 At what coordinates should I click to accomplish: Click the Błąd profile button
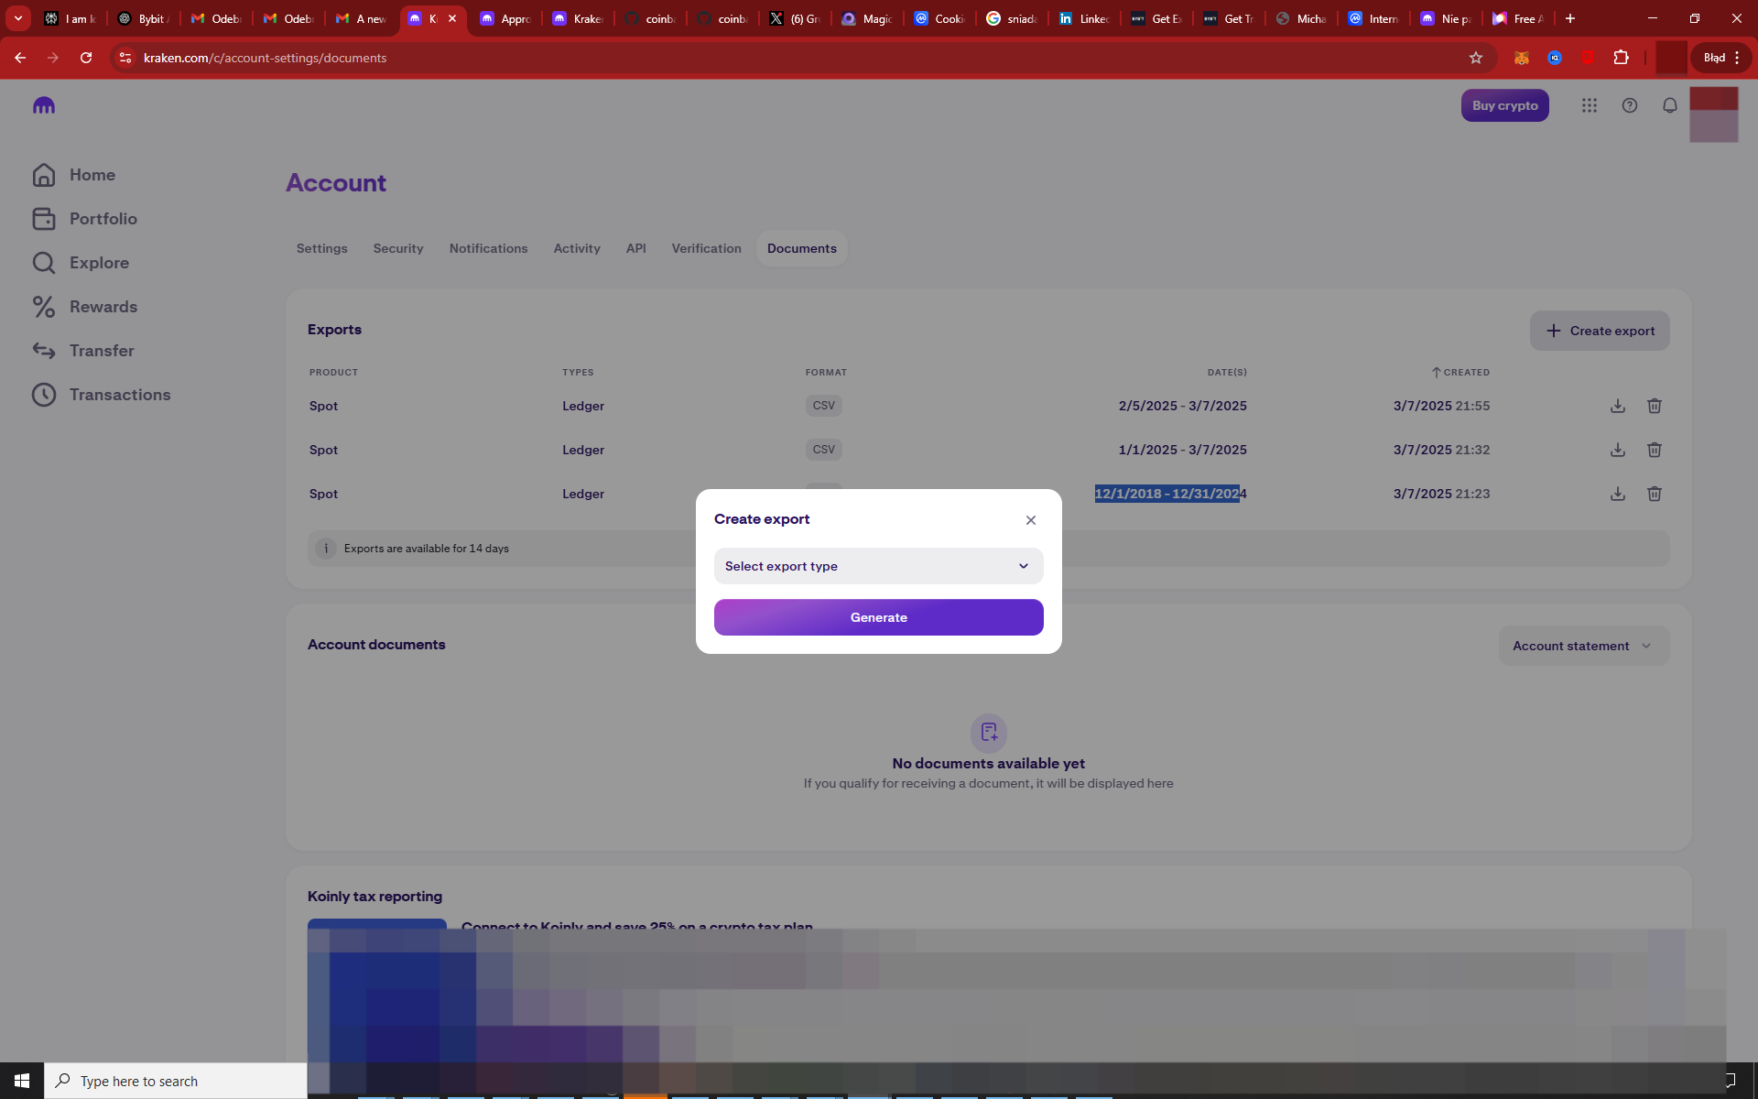1721,58
